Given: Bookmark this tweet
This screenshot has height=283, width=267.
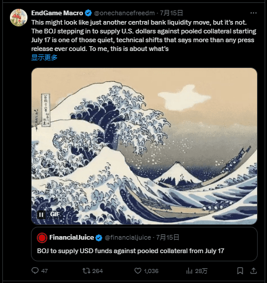Looking at the screenshot, I should pos(240,271).
